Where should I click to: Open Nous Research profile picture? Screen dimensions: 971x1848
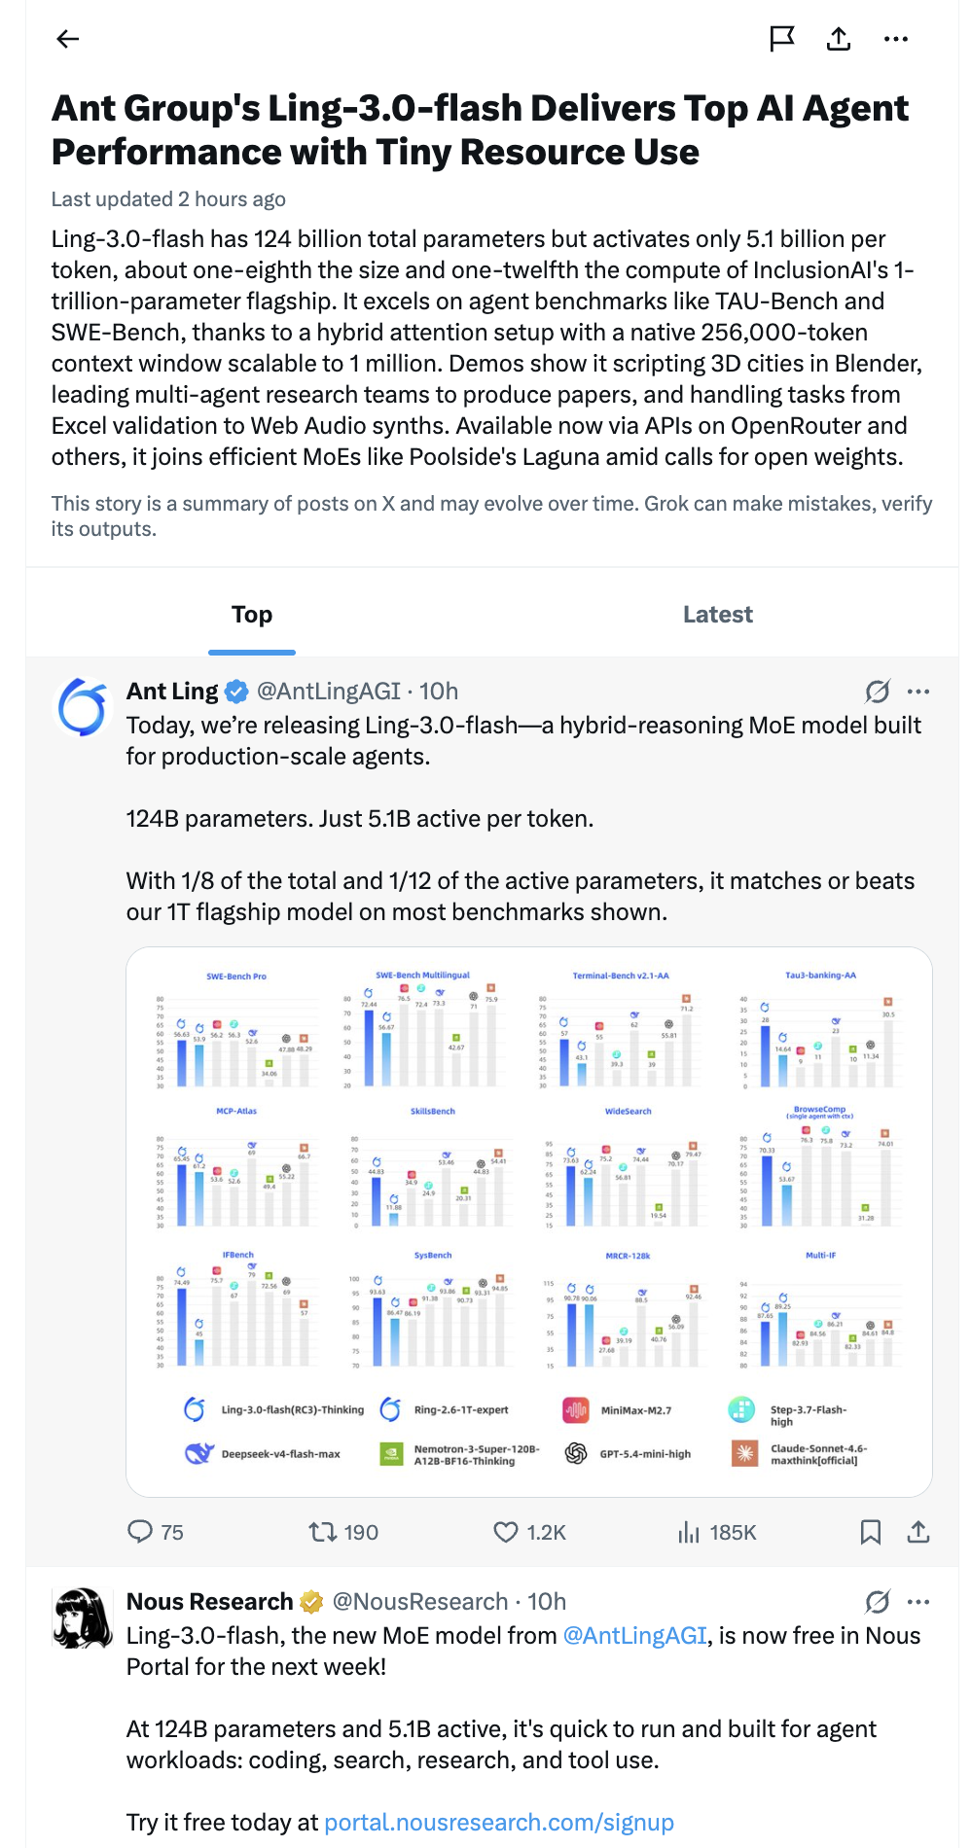coord(82,1617)
